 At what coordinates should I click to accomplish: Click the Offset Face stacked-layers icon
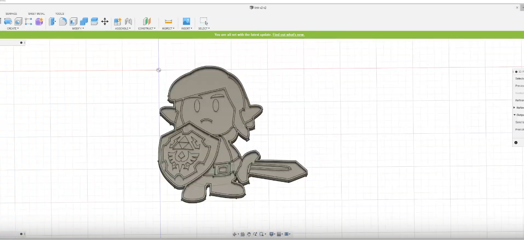click(x=94, y=22)
